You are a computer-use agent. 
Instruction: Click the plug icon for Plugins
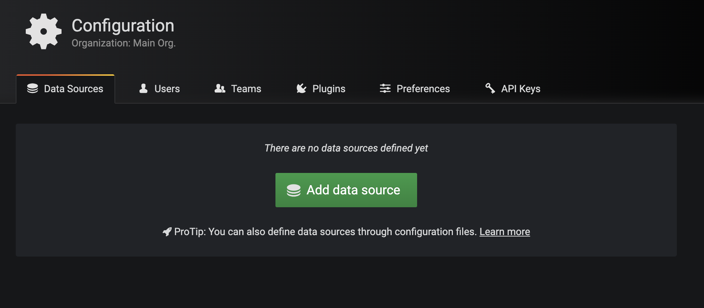[x=302, y=89]
